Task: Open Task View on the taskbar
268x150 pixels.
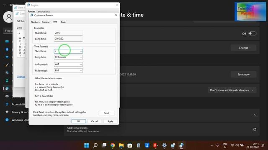Action: [104, 145]
